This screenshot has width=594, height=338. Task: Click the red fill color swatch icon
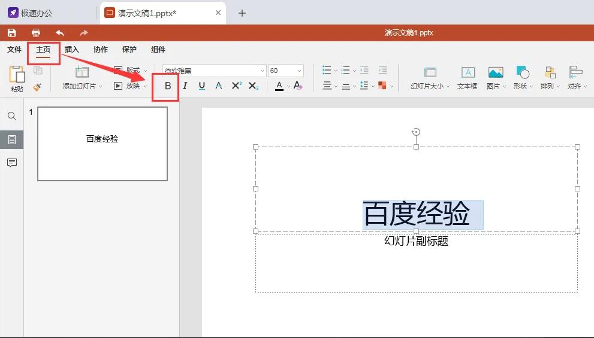(x=382, y=86)
